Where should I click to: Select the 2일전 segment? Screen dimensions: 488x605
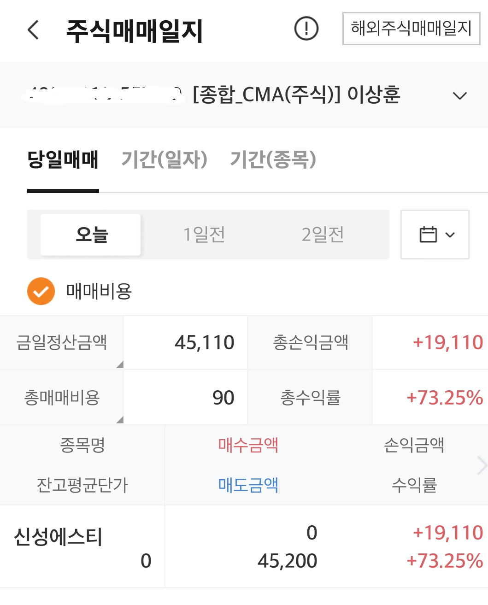pos(323,235)
